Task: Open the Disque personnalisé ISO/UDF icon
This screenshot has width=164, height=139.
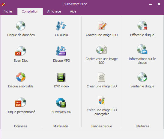Action: [21, 102]
